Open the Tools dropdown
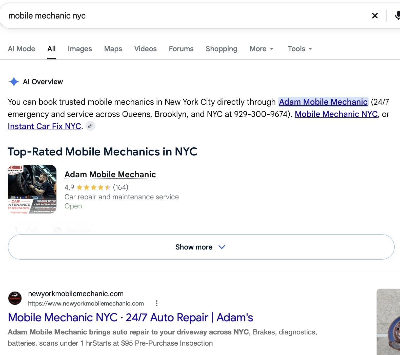 pyautogui.click(x=300, y=49)
